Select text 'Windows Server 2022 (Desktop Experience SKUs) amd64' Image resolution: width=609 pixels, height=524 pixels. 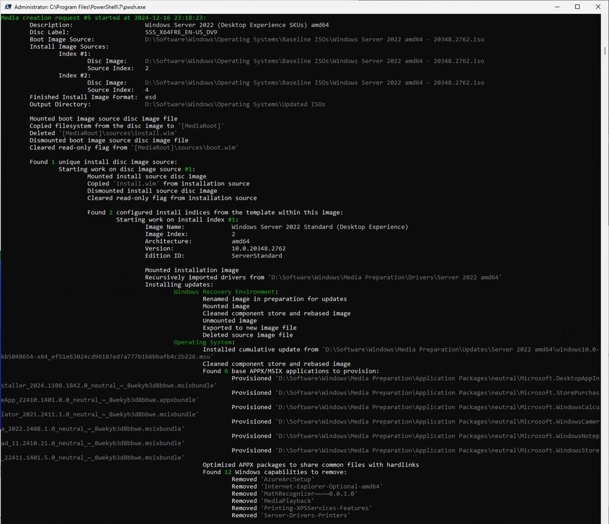pyautogui.click(x=237, y=25)
